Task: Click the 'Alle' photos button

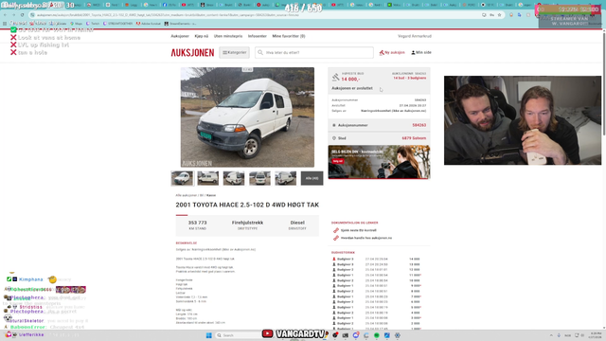Action: click(x=312, y=178)
